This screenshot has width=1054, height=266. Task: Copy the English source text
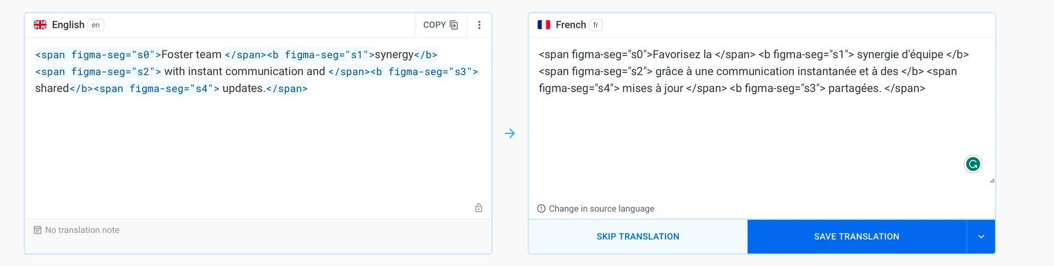pyautogui.click(x=441, y=25)
